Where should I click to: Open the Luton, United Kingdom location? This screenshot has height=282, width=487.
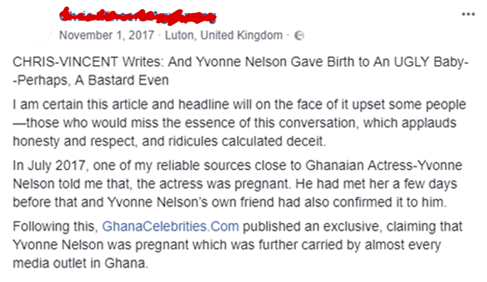coord(224,35)
